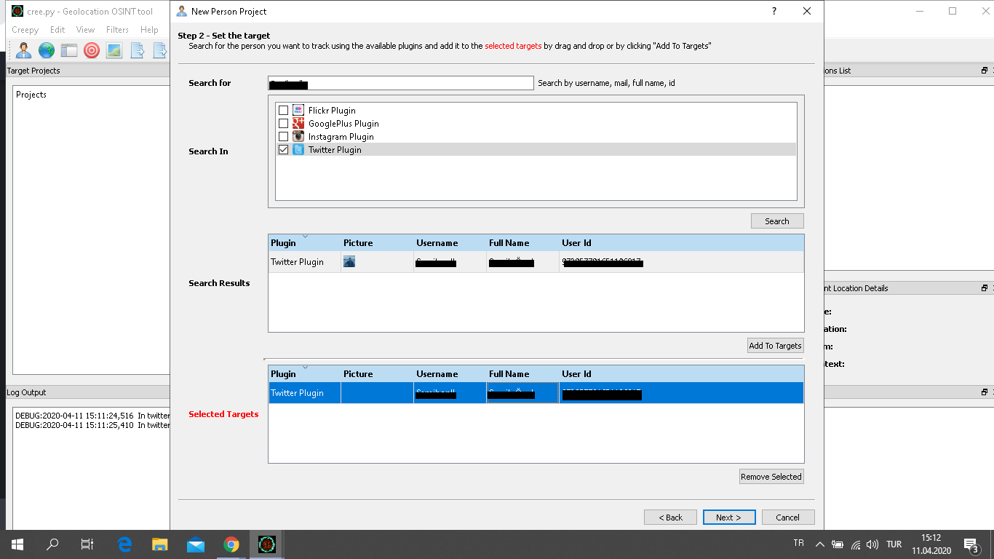
Task: Click the sort arrow above Search Results Plugin column
Action: (305, 236)
